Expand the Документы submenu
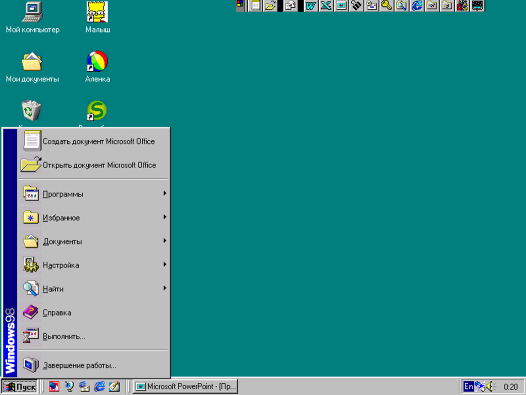The width and height of the screenshot is (526, 395). pos(94,241)
